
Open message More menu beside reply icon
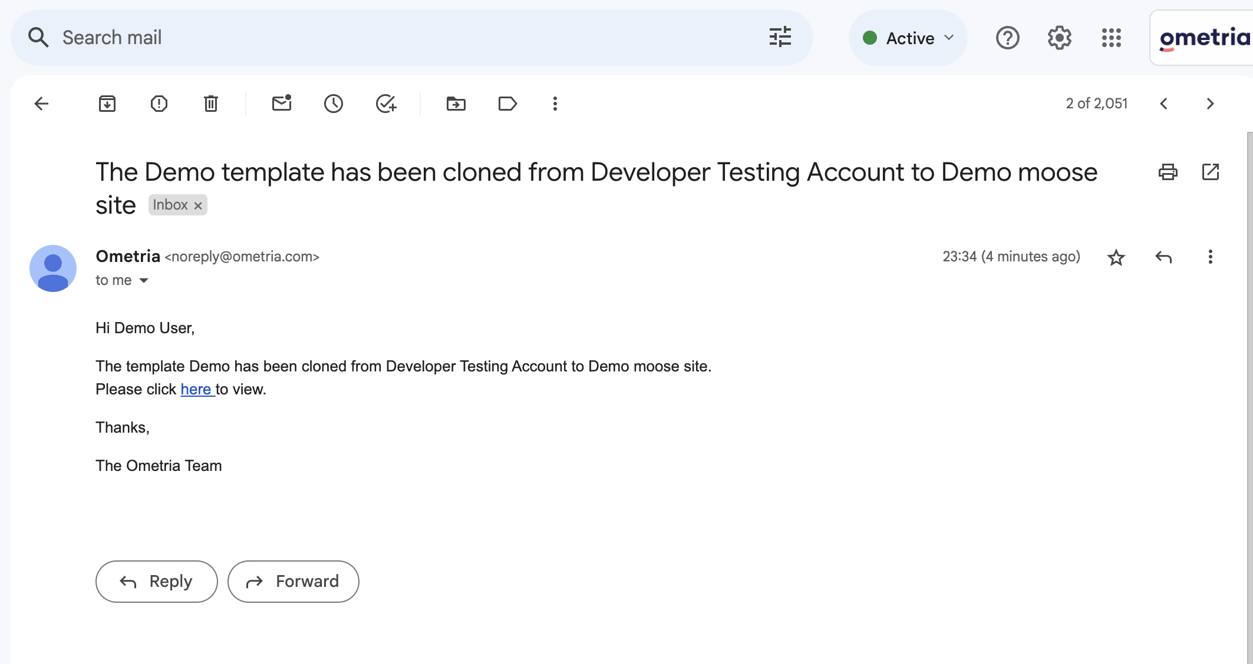(x=1211, y=257)
